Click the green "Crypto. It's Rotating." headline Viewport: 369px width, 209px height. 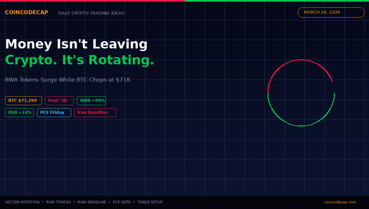pos(80,60)
